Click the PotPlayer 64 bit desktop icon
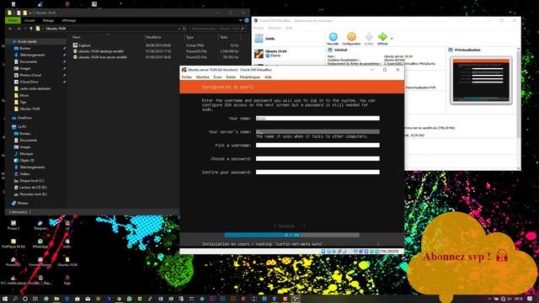Screen dimensions: 539x303 (13, 243)
